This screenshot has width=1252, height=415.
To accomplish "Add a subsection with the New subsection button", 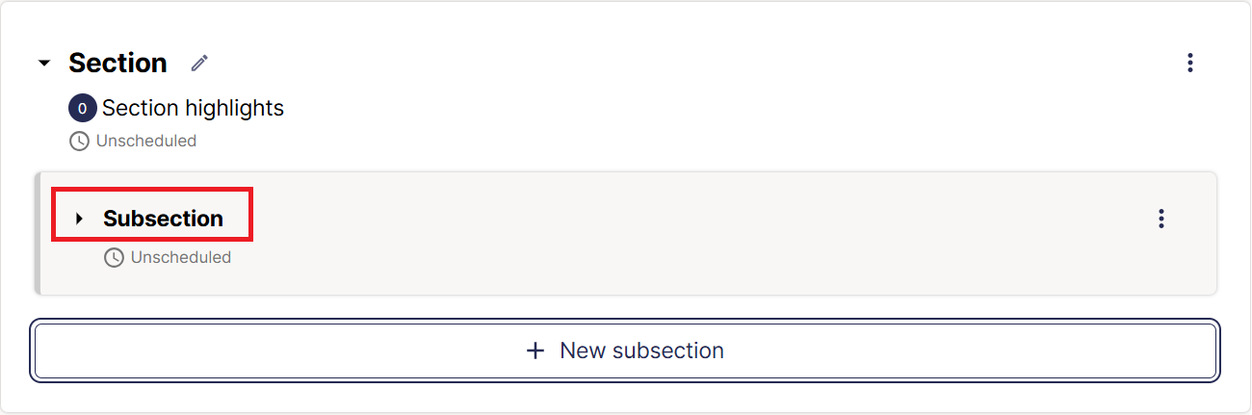I will 626,350.
